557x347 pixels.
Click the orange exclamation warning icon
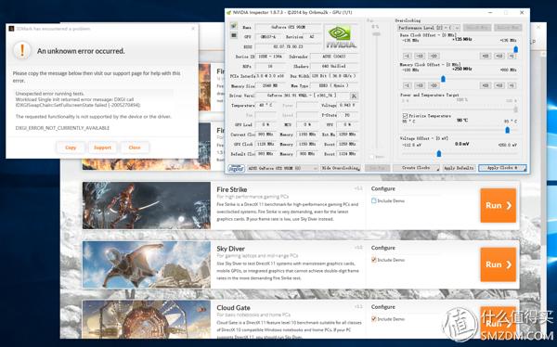(x=22, y=50)
